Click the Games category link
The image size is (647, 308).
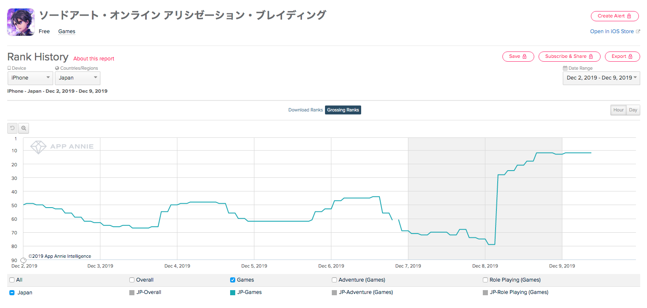click(67, 31)
